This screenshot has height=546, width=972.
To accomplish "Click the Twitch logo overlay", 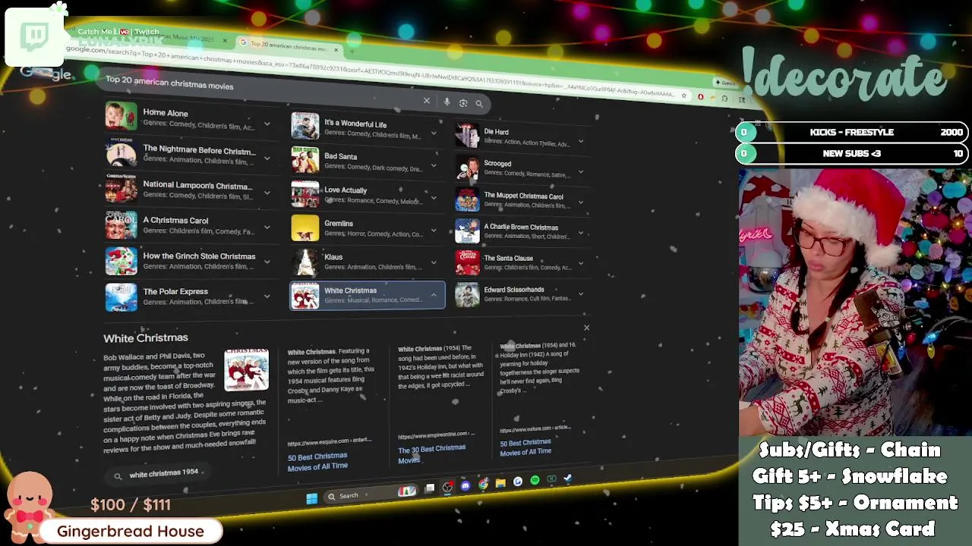I will (34, 36).
